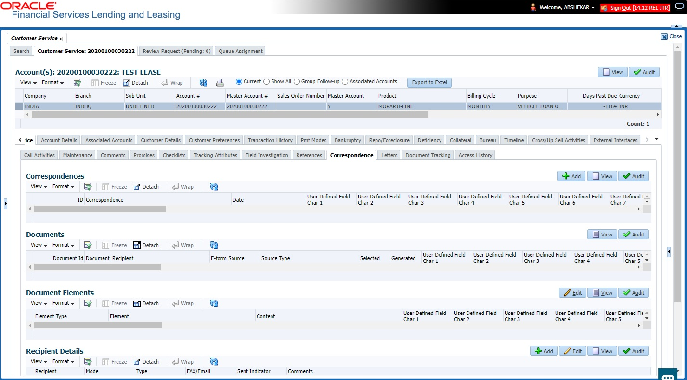Image resolution: width=687 pixels, height=380 pixels.
Task: Open the Review Request (Pending: 0) tab
Action: (177, 51)
